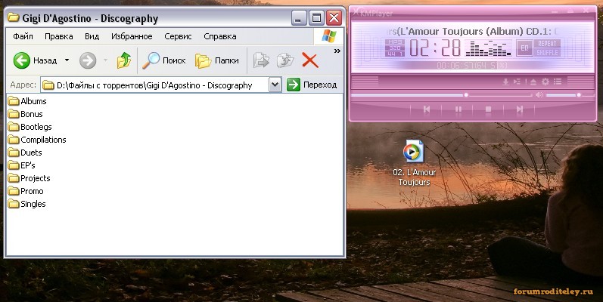
Task: Toggle Shuffle mode in KMPlayer
Action: (x=546, y=52)
